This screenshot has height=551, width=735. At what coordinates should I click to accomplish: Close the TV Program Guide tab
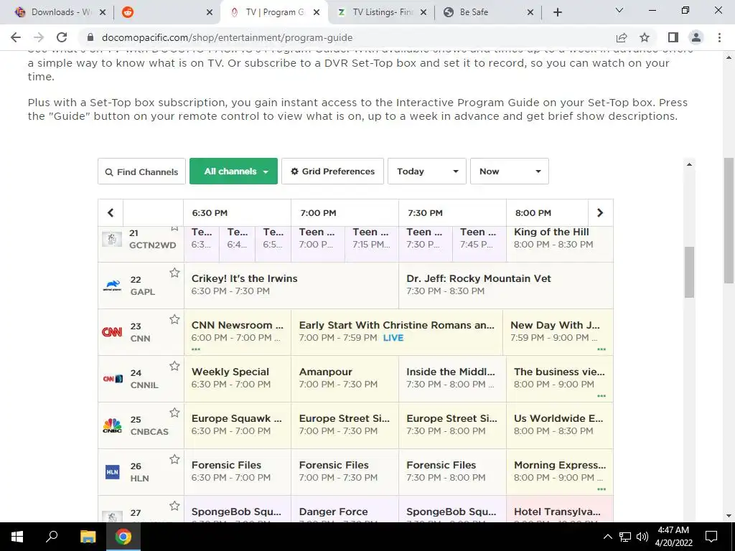[317, 12]
